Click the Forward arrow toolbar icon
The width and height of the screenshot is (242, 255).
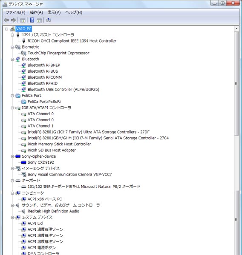(x=13, y=20)
